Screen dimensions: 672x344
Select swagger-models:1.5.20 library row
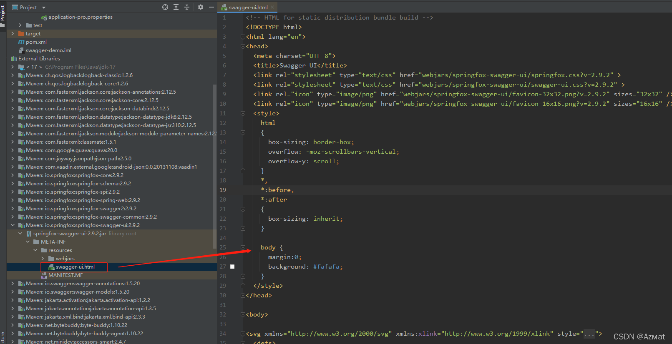[x=111, y=292]
